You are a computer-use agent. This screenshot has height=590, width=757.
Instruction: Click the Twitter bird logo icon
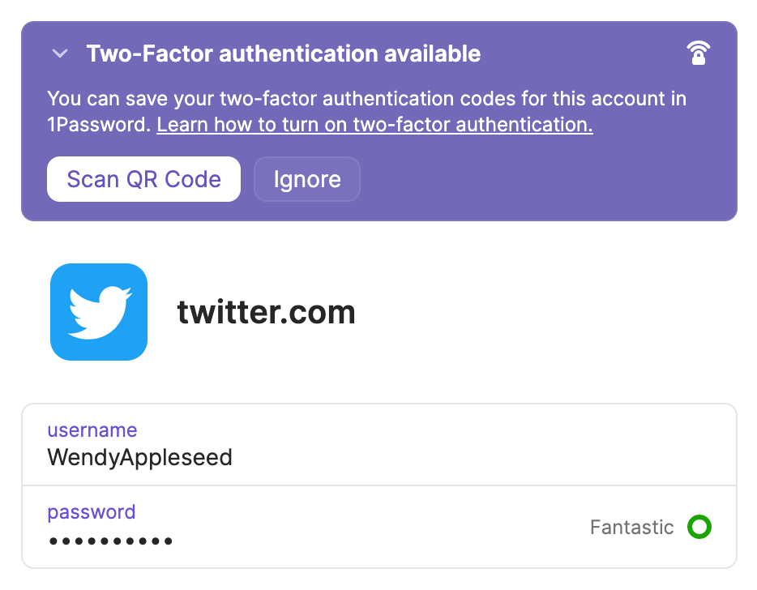[x=99, y=311]
